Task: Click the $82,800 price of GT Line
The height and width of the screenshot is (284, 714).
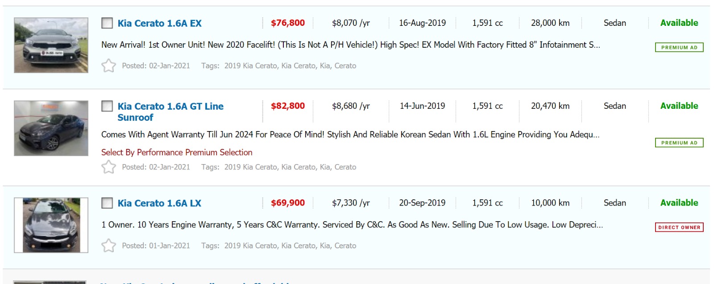Action: pyautogui.click(x=288, y=106)
